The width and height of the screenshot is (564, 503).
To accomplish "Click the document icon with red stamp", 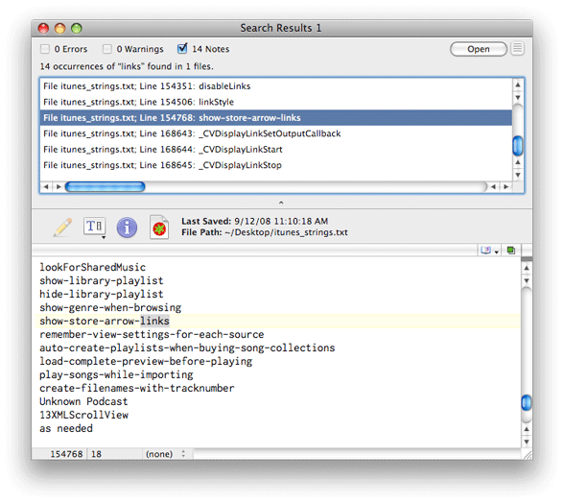I will pos(159,228).
